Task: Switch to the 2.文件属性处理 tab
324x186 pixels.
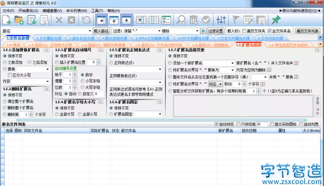Action: pyautogui.click(x=49, y=38)
